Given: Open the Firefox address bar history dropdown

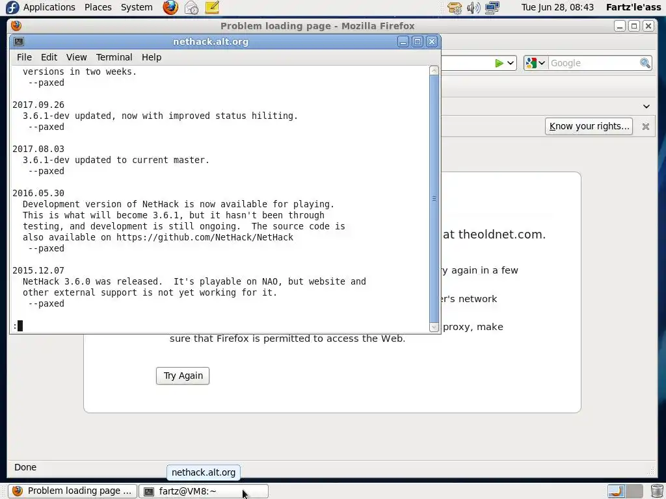Looking at the screenshot, I should pos(511,63).
